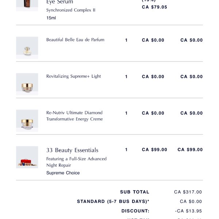Click the CA $99.00 total for Beauty Essentials
This screenshot has height=219, width=219.
coord(190,150)
